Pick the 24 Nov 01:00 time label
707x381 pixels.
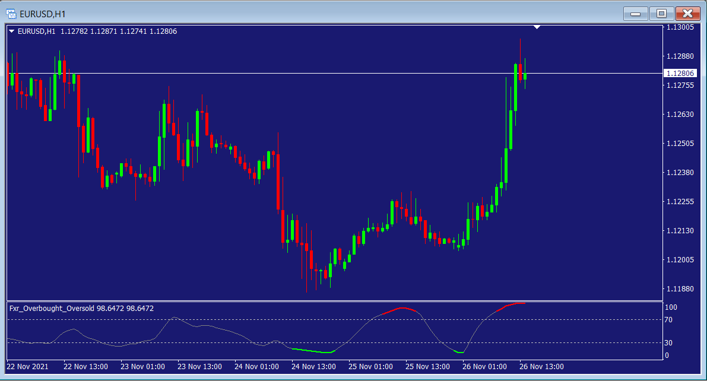pos(256,366)
